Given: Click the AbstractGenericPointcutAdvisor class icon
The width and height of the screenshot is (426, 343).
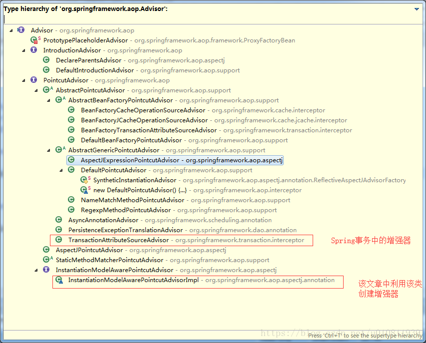Looking at the screenshot, I should (x=60, y=149).
